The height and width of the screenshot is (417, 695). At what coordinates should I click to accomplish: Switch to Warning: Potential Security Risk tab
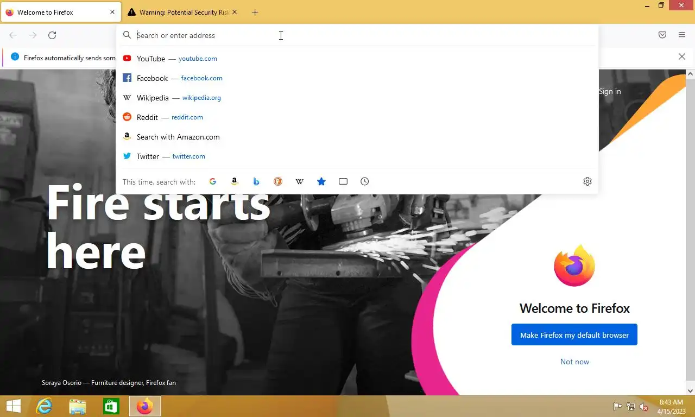click(183, 12)
